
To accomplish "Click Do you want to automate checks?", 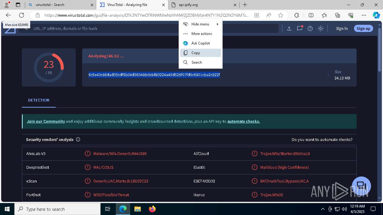I will coord(322,139).
